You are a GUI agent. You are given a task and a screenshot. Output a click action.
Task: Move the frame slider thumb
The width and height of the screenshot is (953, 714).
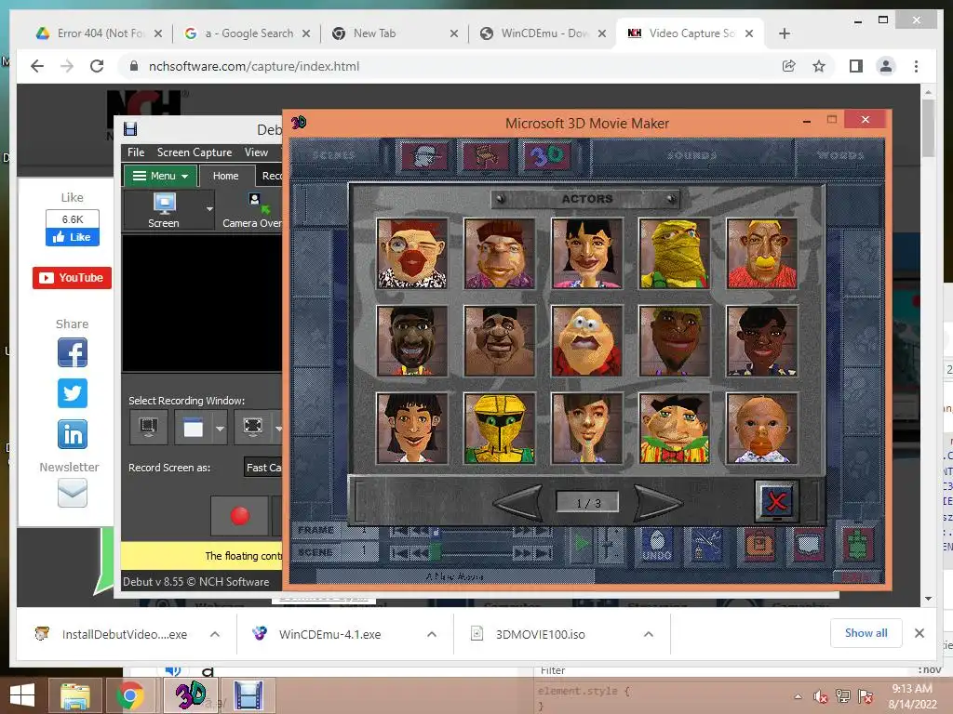tap(436, 533)
